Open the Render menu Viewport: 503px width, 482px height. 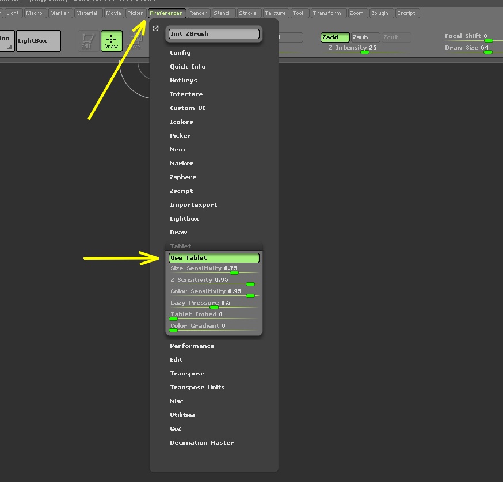pos(198,13)
